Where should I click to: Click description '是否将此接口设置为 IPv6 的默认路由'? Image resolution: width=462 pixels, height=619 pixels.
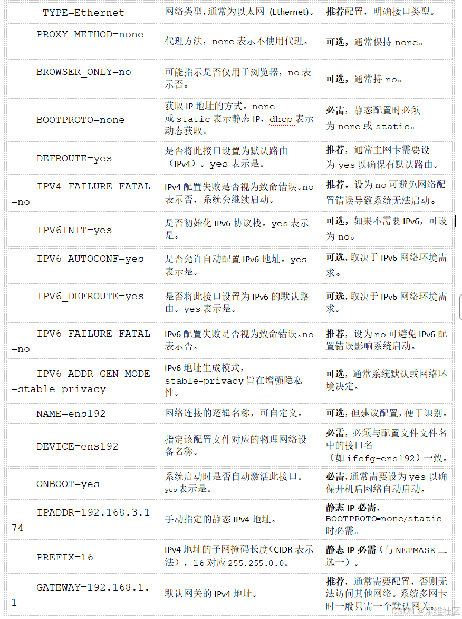(x=237, y=302)
